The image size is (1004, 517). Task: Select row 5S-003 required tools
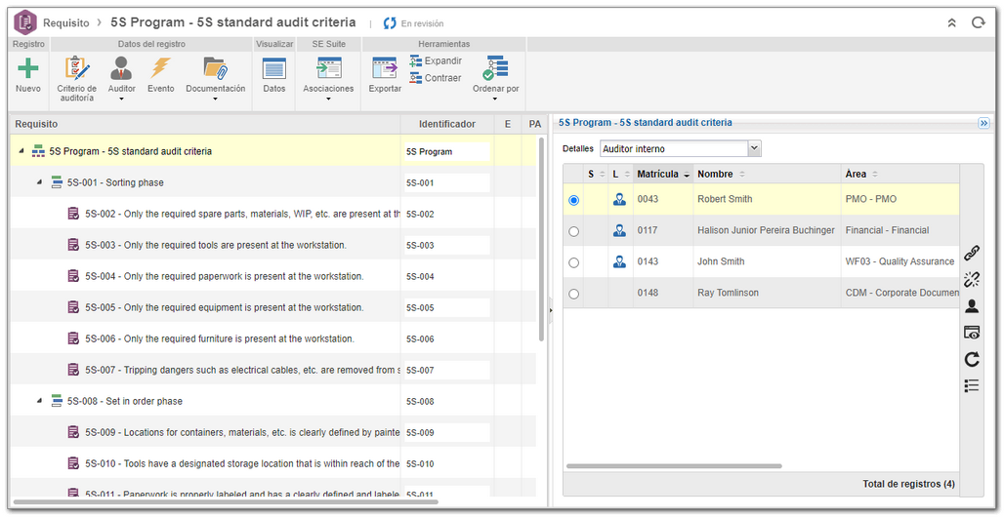click(272, 245)
